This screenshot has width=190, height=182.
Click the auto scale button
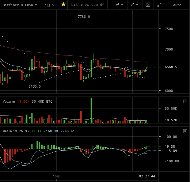pyautogui.click(x=177, y=5)
